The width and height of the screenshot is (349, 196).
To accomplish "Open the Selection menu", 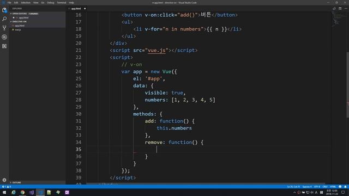I will 26,3.
